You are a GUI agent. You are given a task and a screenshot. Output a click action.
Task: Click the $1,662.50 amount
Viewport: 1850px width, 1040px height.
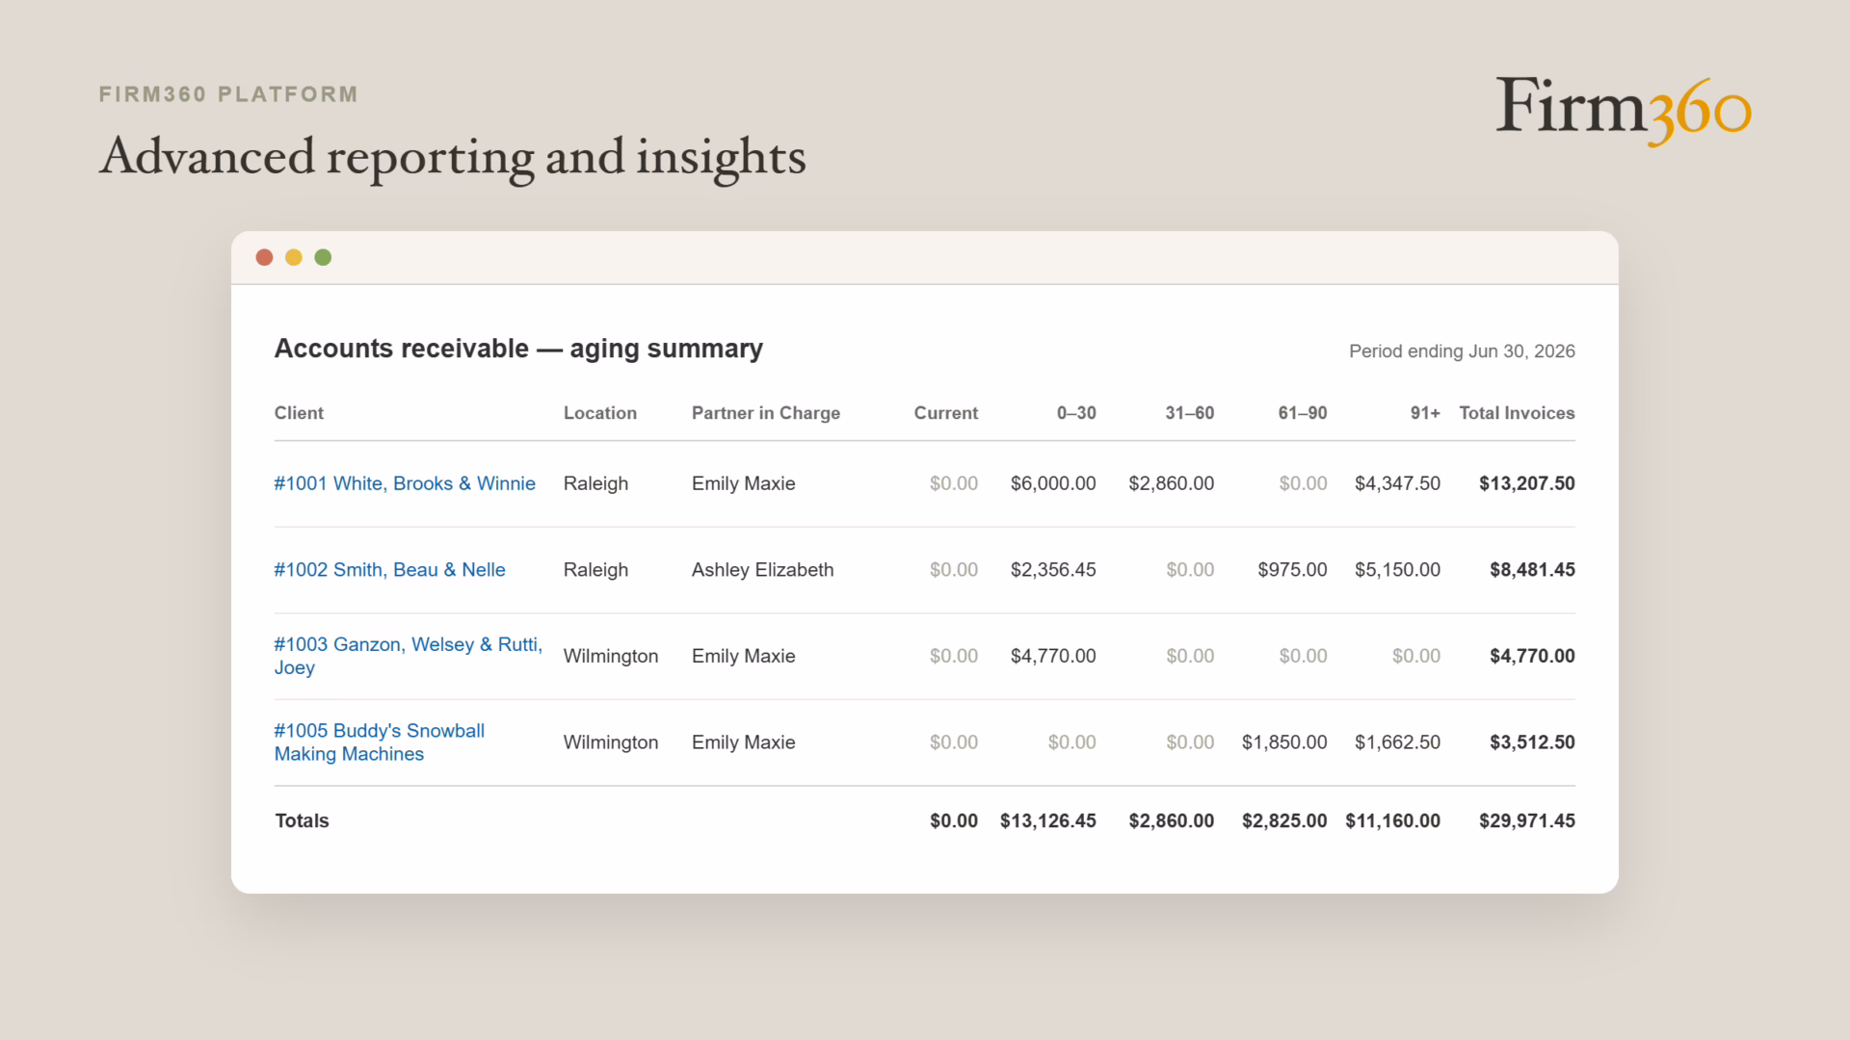coord(1398,742)
